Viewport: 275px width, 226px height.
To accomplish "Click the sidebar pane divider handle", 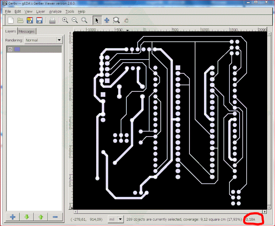I will [67, 125].
